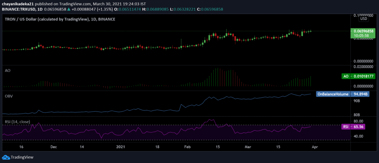Image resolution: width=379 pixels, height=163 pixels.
Task: Click the 16 date label on time axis
Action: click(x=21, y=147)
